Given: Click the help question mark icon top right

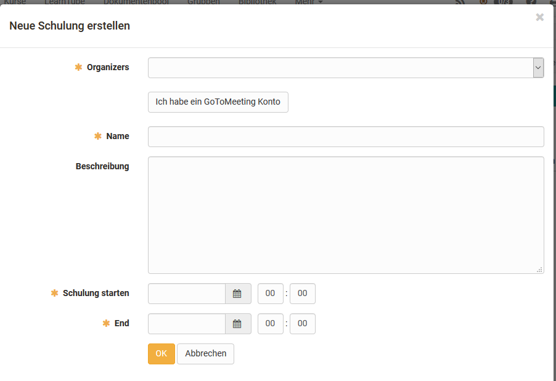Looking at the screenshot, I should 531,2.
